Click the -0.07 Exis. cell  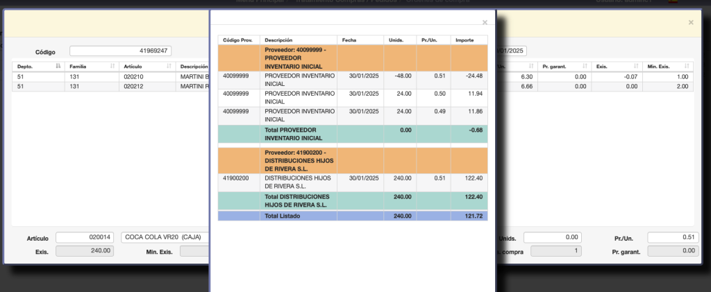(617, 77)
